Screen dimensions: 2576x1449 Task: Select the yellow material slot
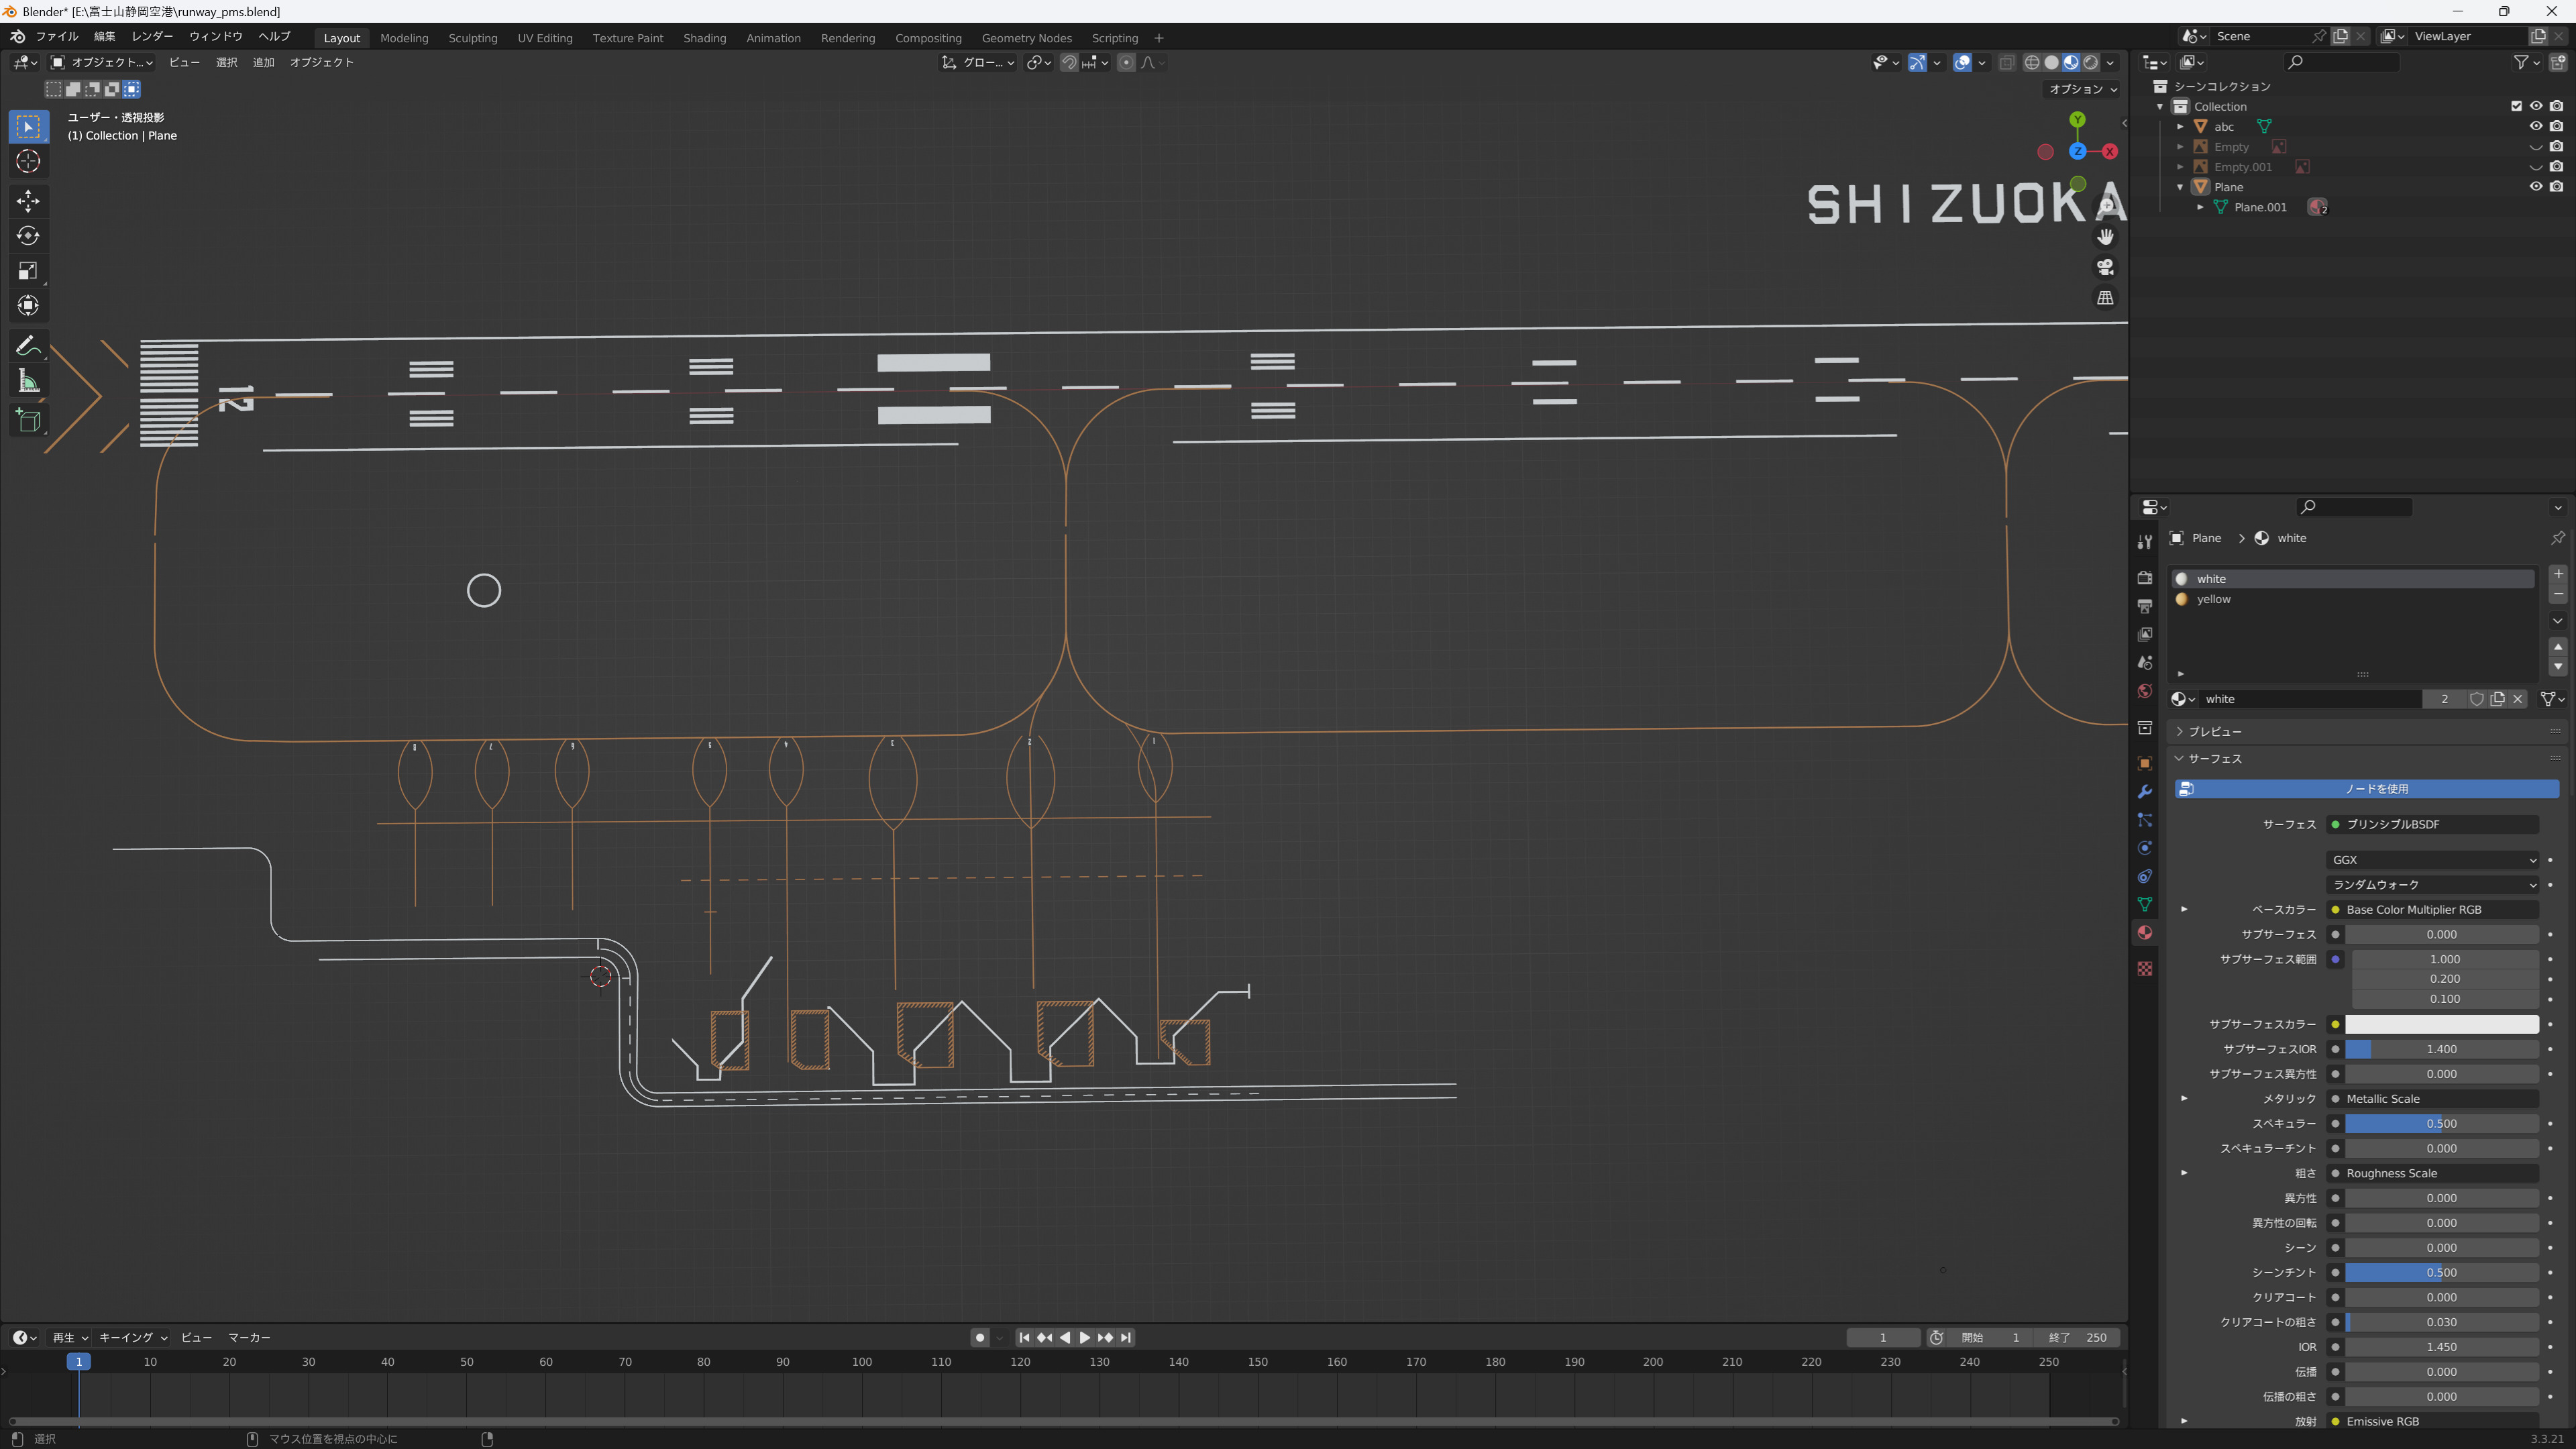pos(2352,599)
